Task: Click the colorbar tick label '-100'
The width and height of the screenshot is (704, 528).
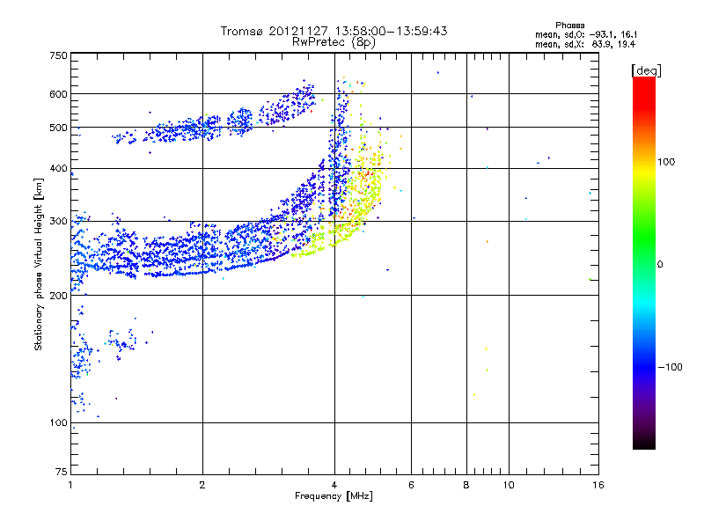Action: (671, 367)
